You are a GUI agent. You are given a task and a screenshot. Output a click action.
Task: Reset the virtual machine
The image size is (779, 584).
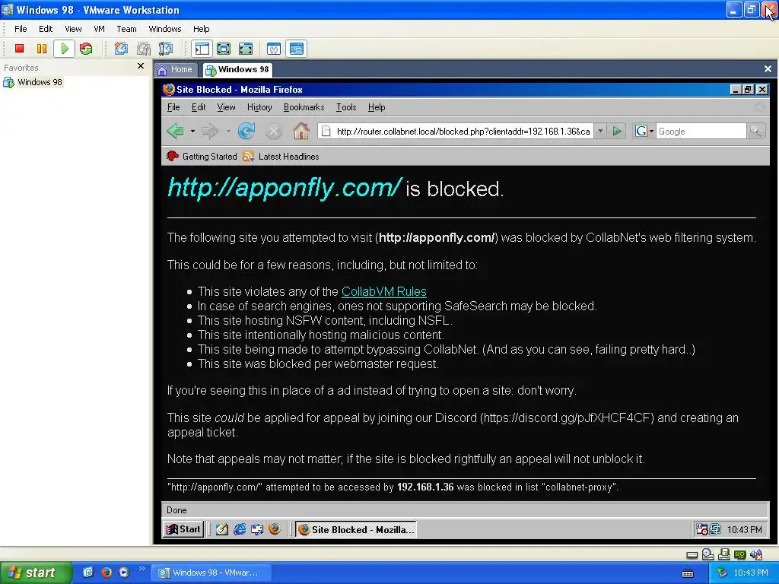click(x=86, y=49)
